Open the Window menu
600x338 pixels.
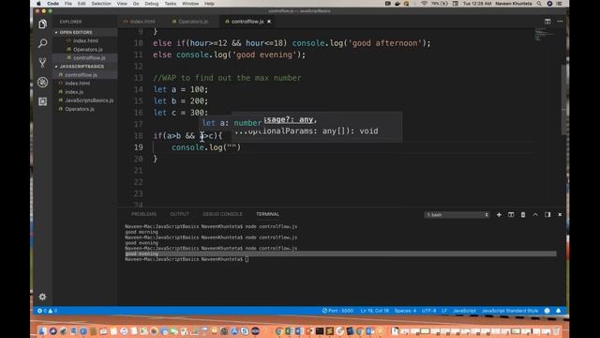(x=190, y=4)
